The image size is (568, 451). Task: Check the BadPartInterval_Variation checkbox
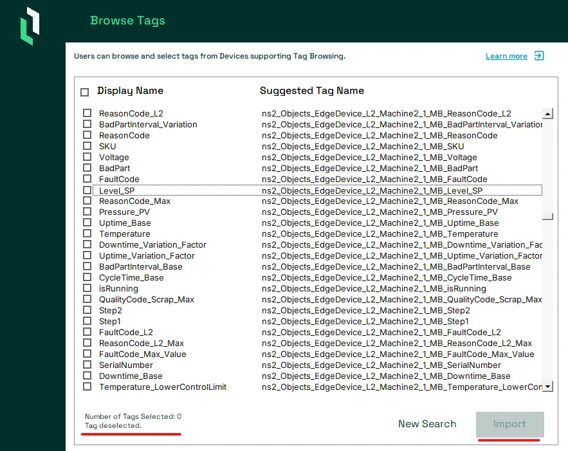tap(87, 124)
